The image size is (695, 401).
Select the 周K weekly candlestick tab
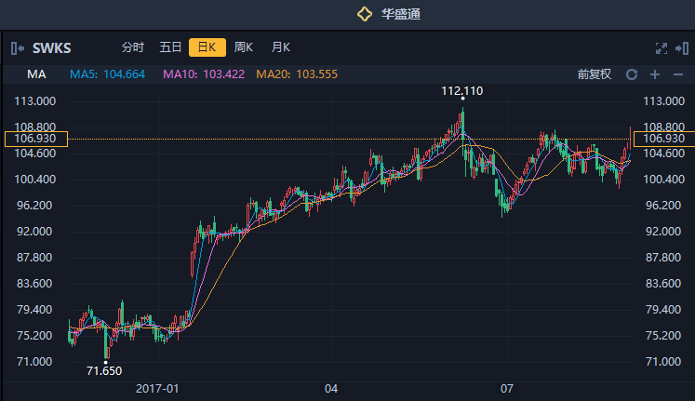244,47
